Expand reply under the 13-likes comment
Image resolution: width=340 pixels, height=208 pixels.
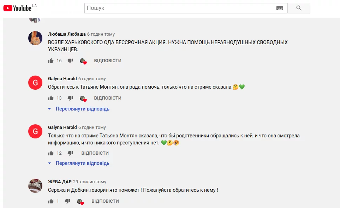pos(79,109)
